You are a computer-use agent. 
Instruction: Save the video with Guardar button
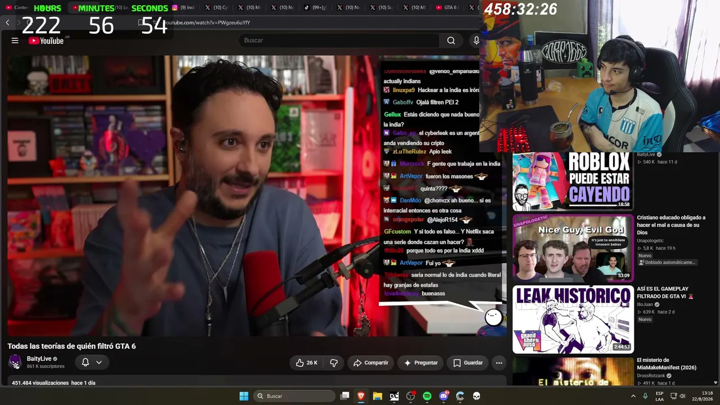(x=467, y=363)
